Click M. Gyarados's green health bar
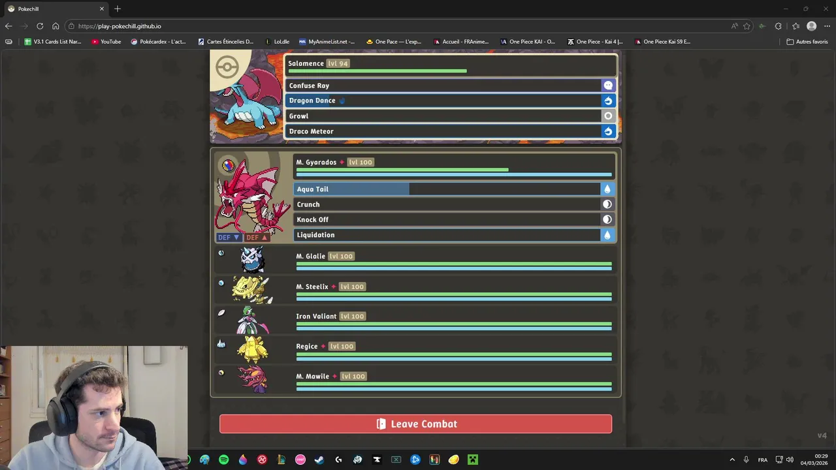Image resolution: width=836 pixels, height=470 pixels. [x=402, y=170]
